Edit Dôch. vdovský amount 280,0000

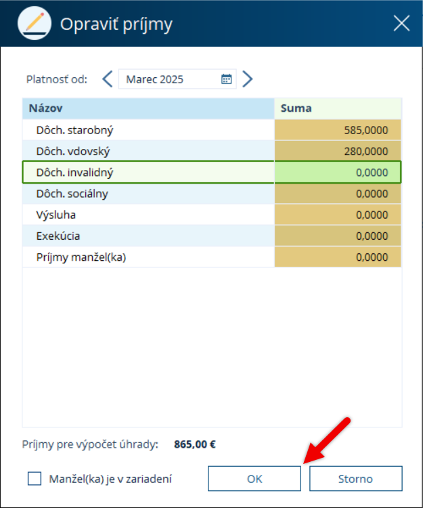pos(338,151)
